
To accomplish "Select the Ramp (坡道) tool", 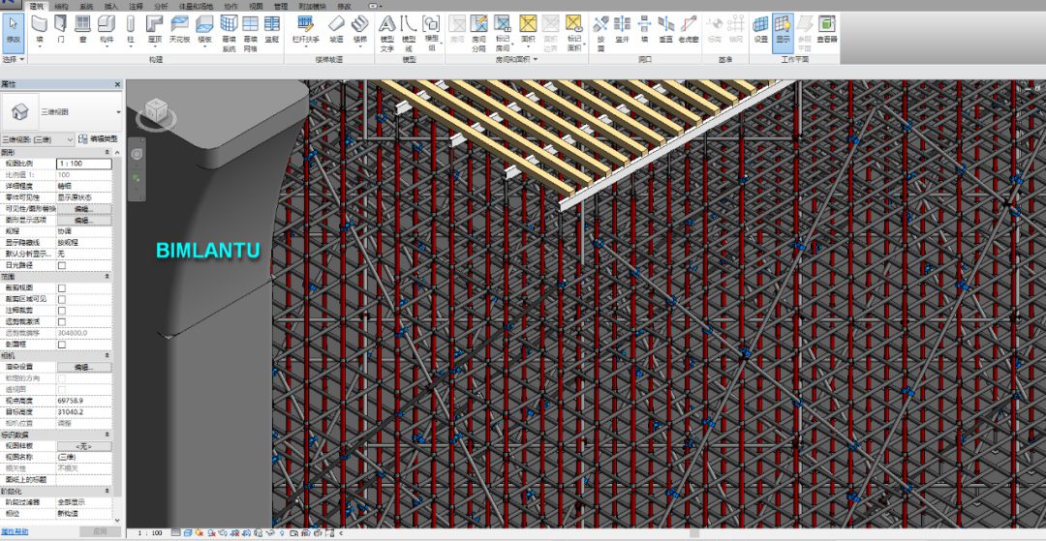I will coord(337,31).
